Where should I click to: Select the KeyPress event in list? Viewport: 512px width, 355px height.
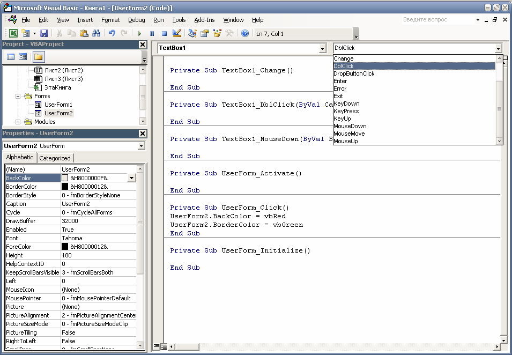click(414, 111)
